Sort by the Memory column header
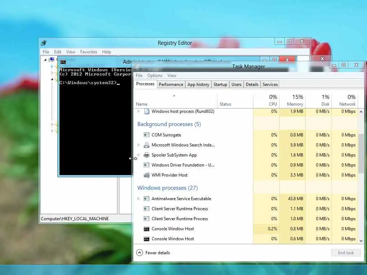367x275 pixels. point(292,101)
